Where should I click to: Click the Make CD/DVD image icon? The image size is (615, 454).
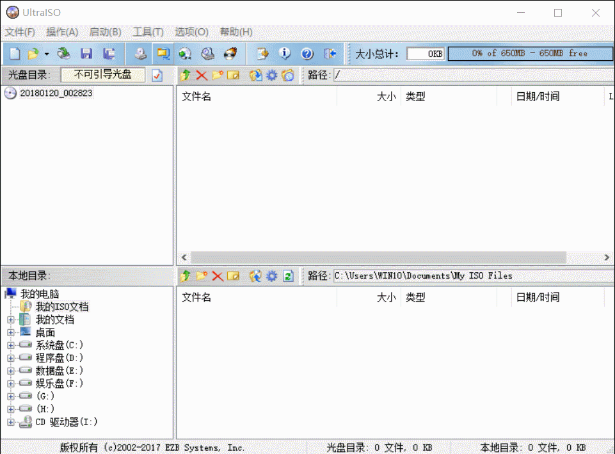tap(140, 54)
